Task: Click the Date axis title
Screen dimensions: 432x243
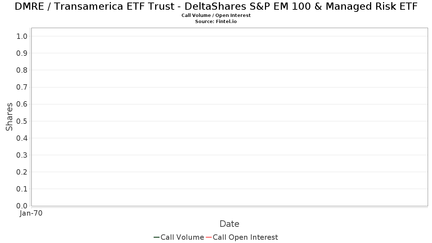Action: pos(229,224)
